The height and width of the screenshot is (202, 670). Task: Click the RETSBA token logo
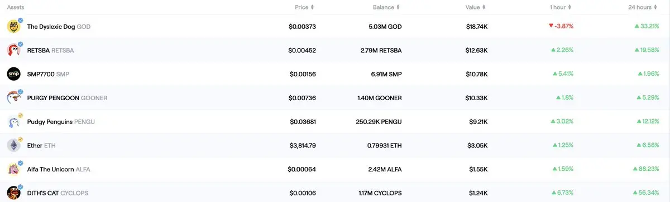(x=14, y=50)
